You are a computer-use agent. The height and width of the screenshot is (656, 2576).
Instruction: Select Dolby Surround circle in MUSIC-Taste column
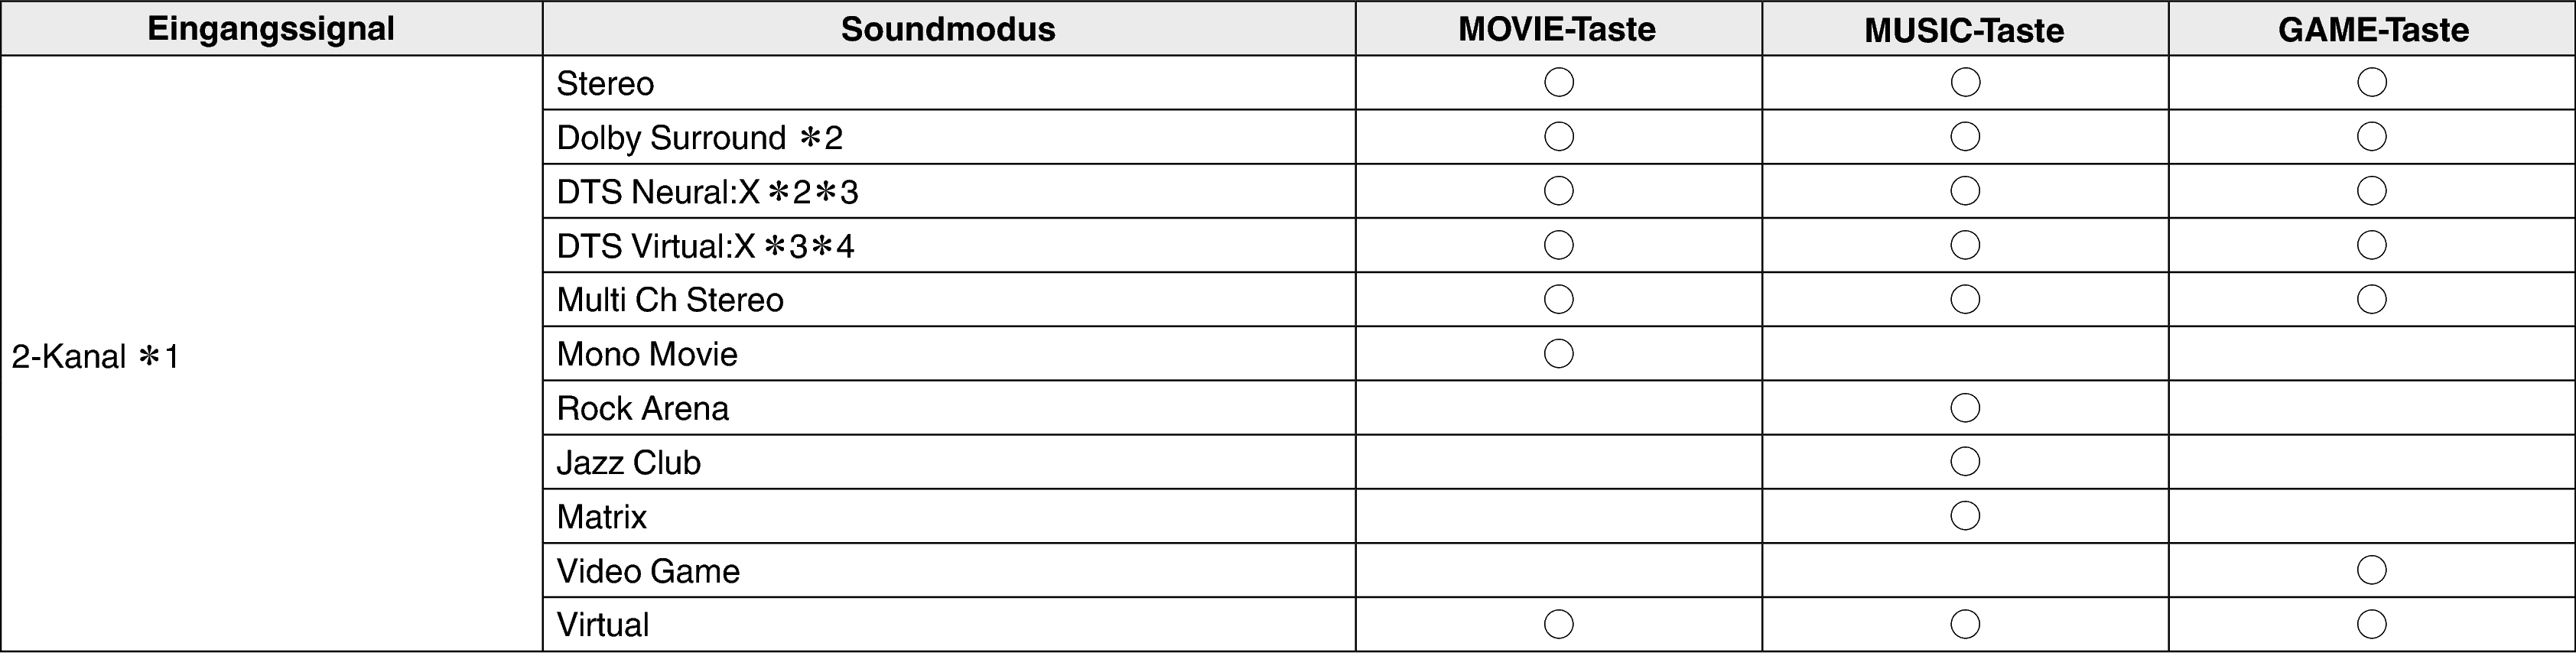(x=1965, y=136)
